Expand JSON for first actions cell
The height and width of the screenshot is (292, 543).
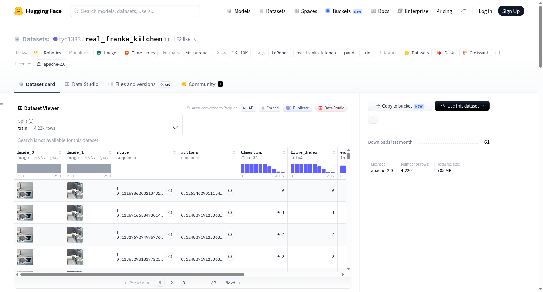pos(230,191)
